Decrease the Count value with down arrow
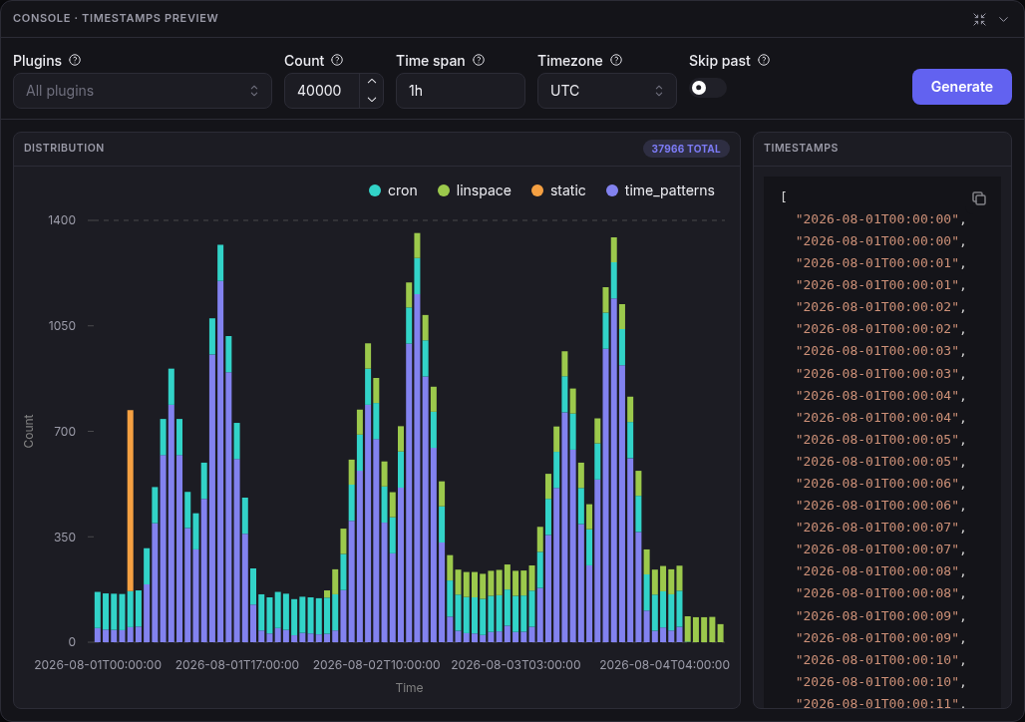 click(371, 100)
